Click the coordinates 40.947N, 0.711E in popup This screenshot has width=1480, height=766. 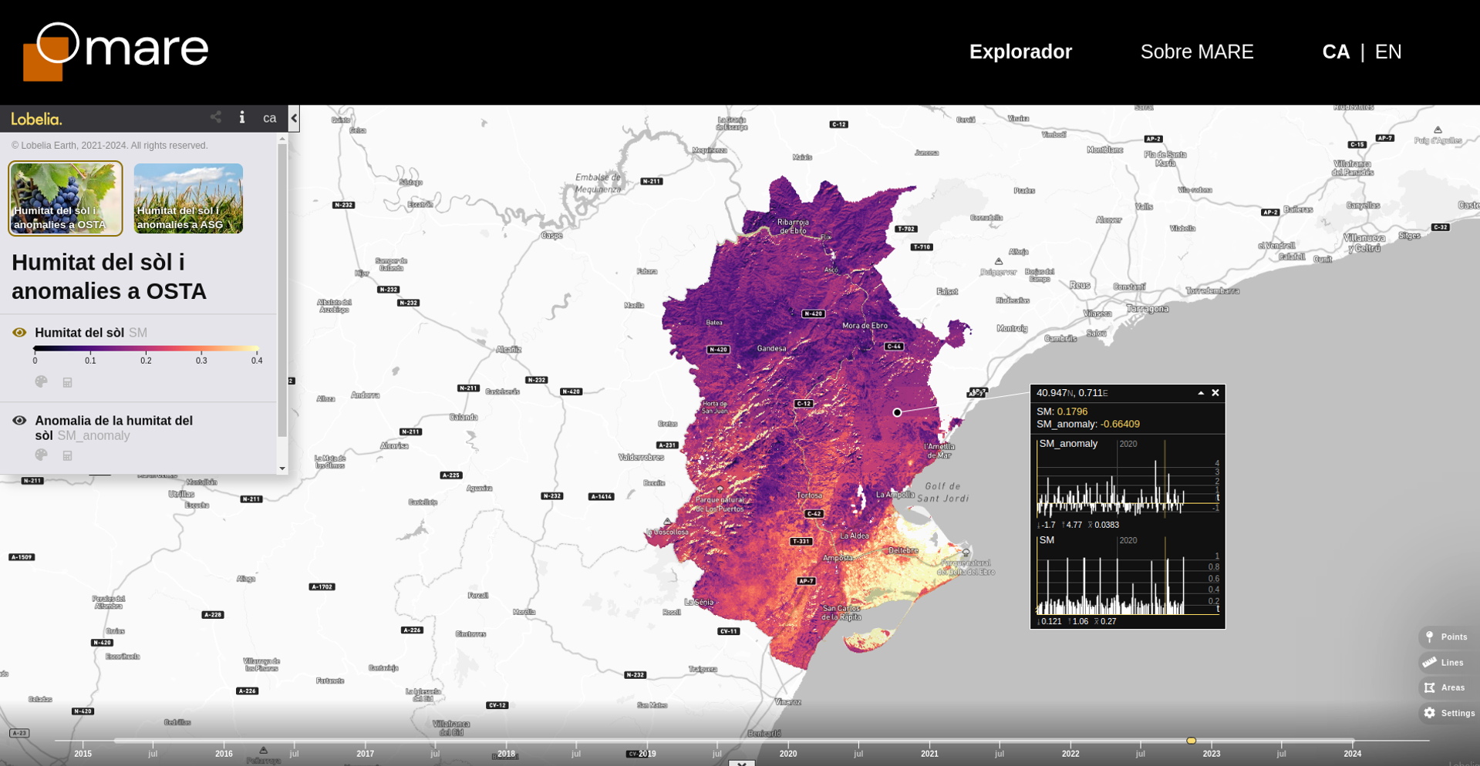(x=1072, y=393)
